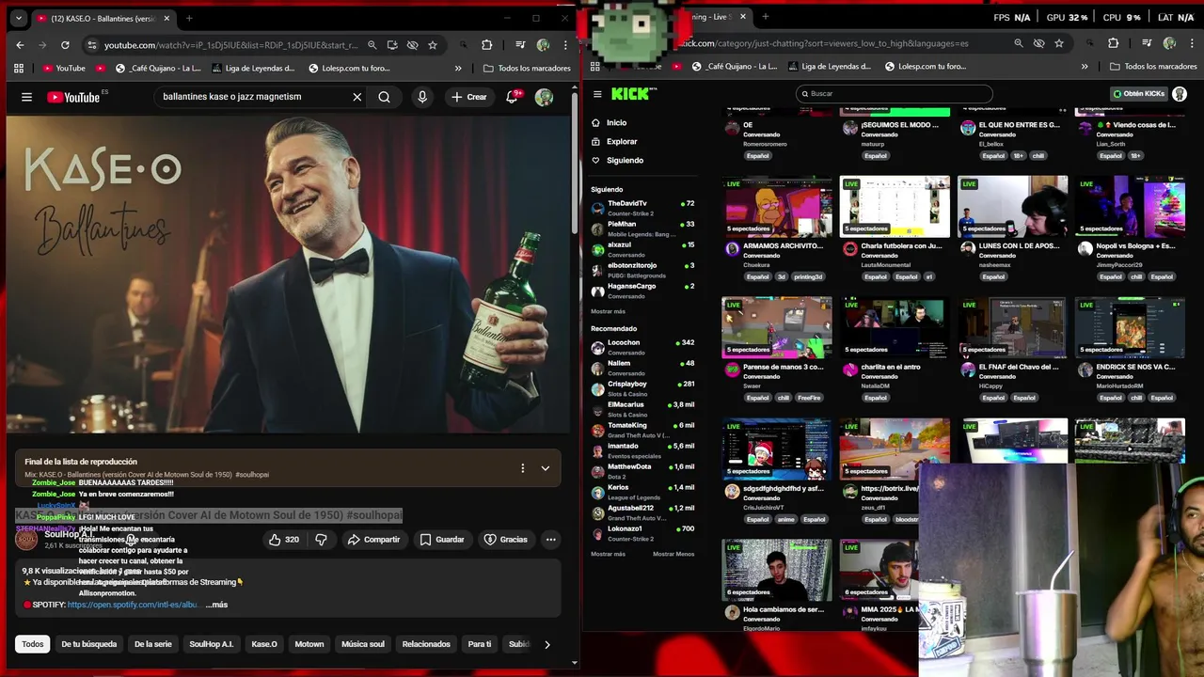Bookmark the Kick page with star icon
Image resolution: width=1204 pixels, height=677 pixels.
tap(1059, 43)
